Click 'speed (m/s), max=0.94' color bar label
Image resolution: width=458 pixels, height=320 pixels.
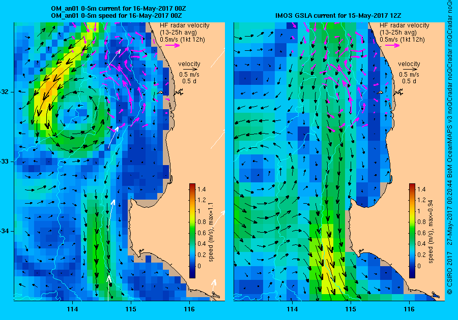coord(431,232)
